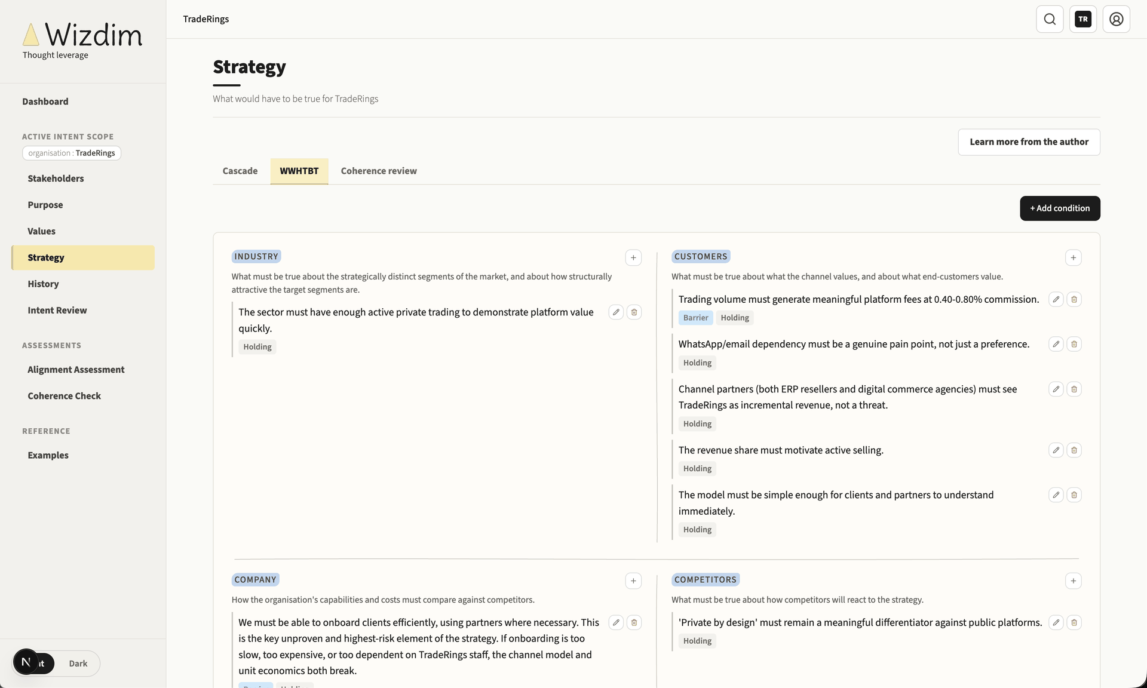Click the Holding tag under 'revenue share' condition
Image resolution: width=1147 pixels, height=688 pixels.
(697, 469)
